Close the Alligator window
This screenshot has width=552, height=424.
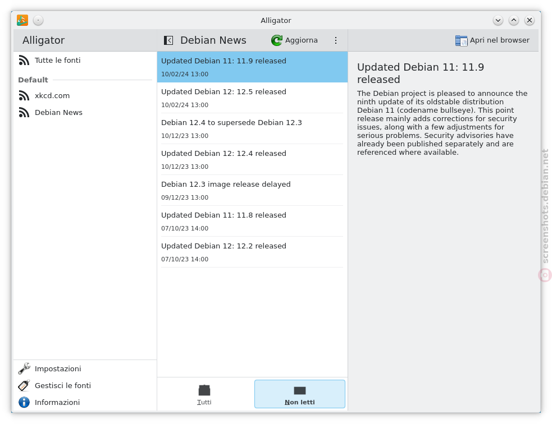[530, 20]
